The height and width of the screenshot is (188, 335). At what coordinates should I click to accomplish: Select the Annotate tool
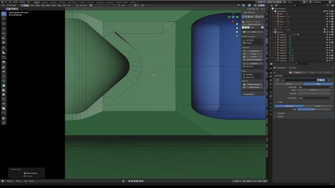tap(4, 48)
